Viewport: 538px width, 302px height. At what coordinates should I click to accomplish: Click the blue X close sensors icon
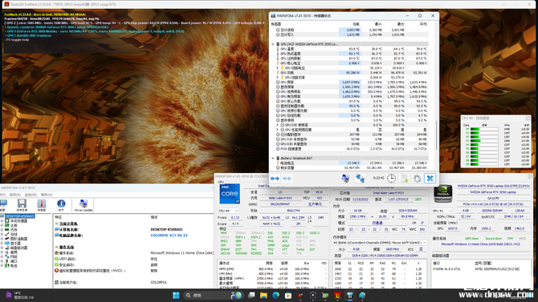click(x=430, y=178)
